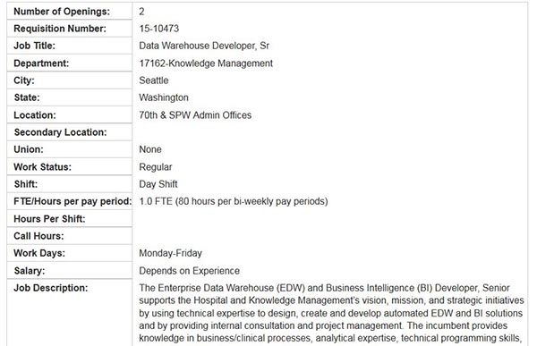This screenshot has height=346, width=537.
Task: Click the Job Description label cell
Action: 70,312
